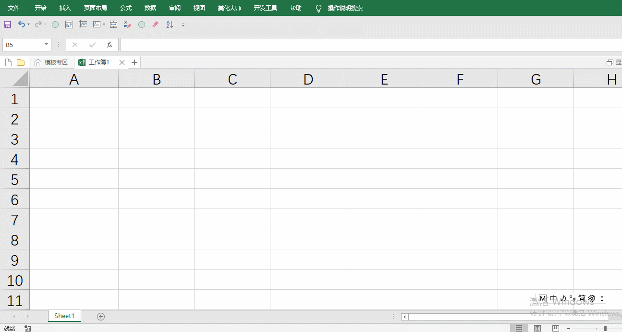Click the zoom slider handle

605,328
